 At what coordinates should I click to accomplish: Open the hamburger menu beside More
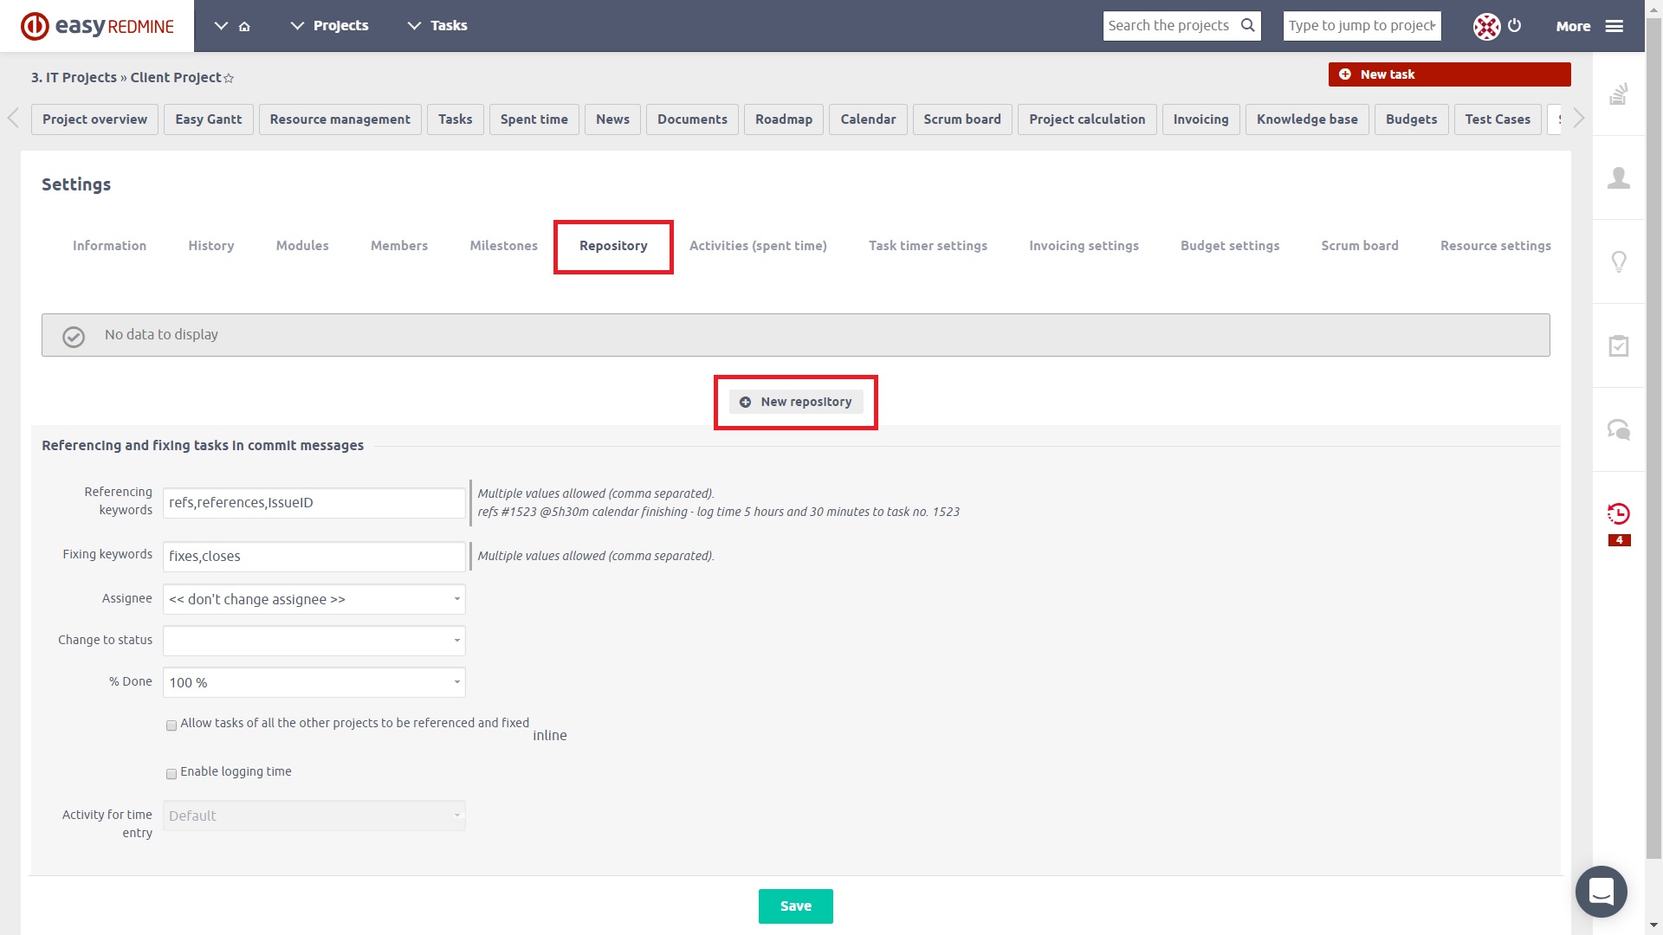[x=1614, y=26]
